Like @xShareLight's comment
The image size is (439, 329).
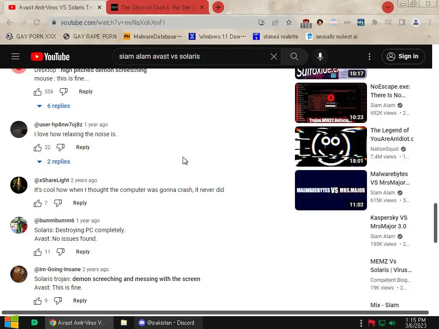coord(38,203)
